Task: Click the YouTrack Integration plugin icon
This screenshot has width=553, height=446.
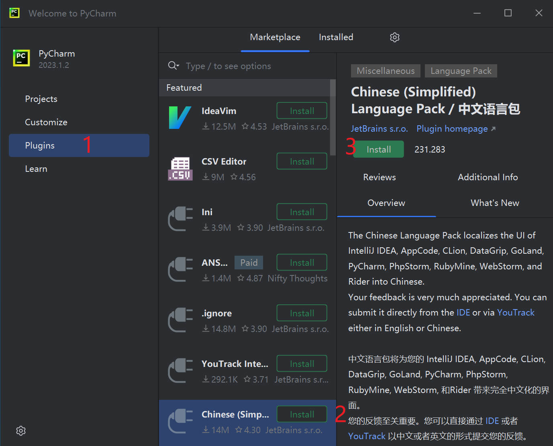Action: [x=180, y=371]
